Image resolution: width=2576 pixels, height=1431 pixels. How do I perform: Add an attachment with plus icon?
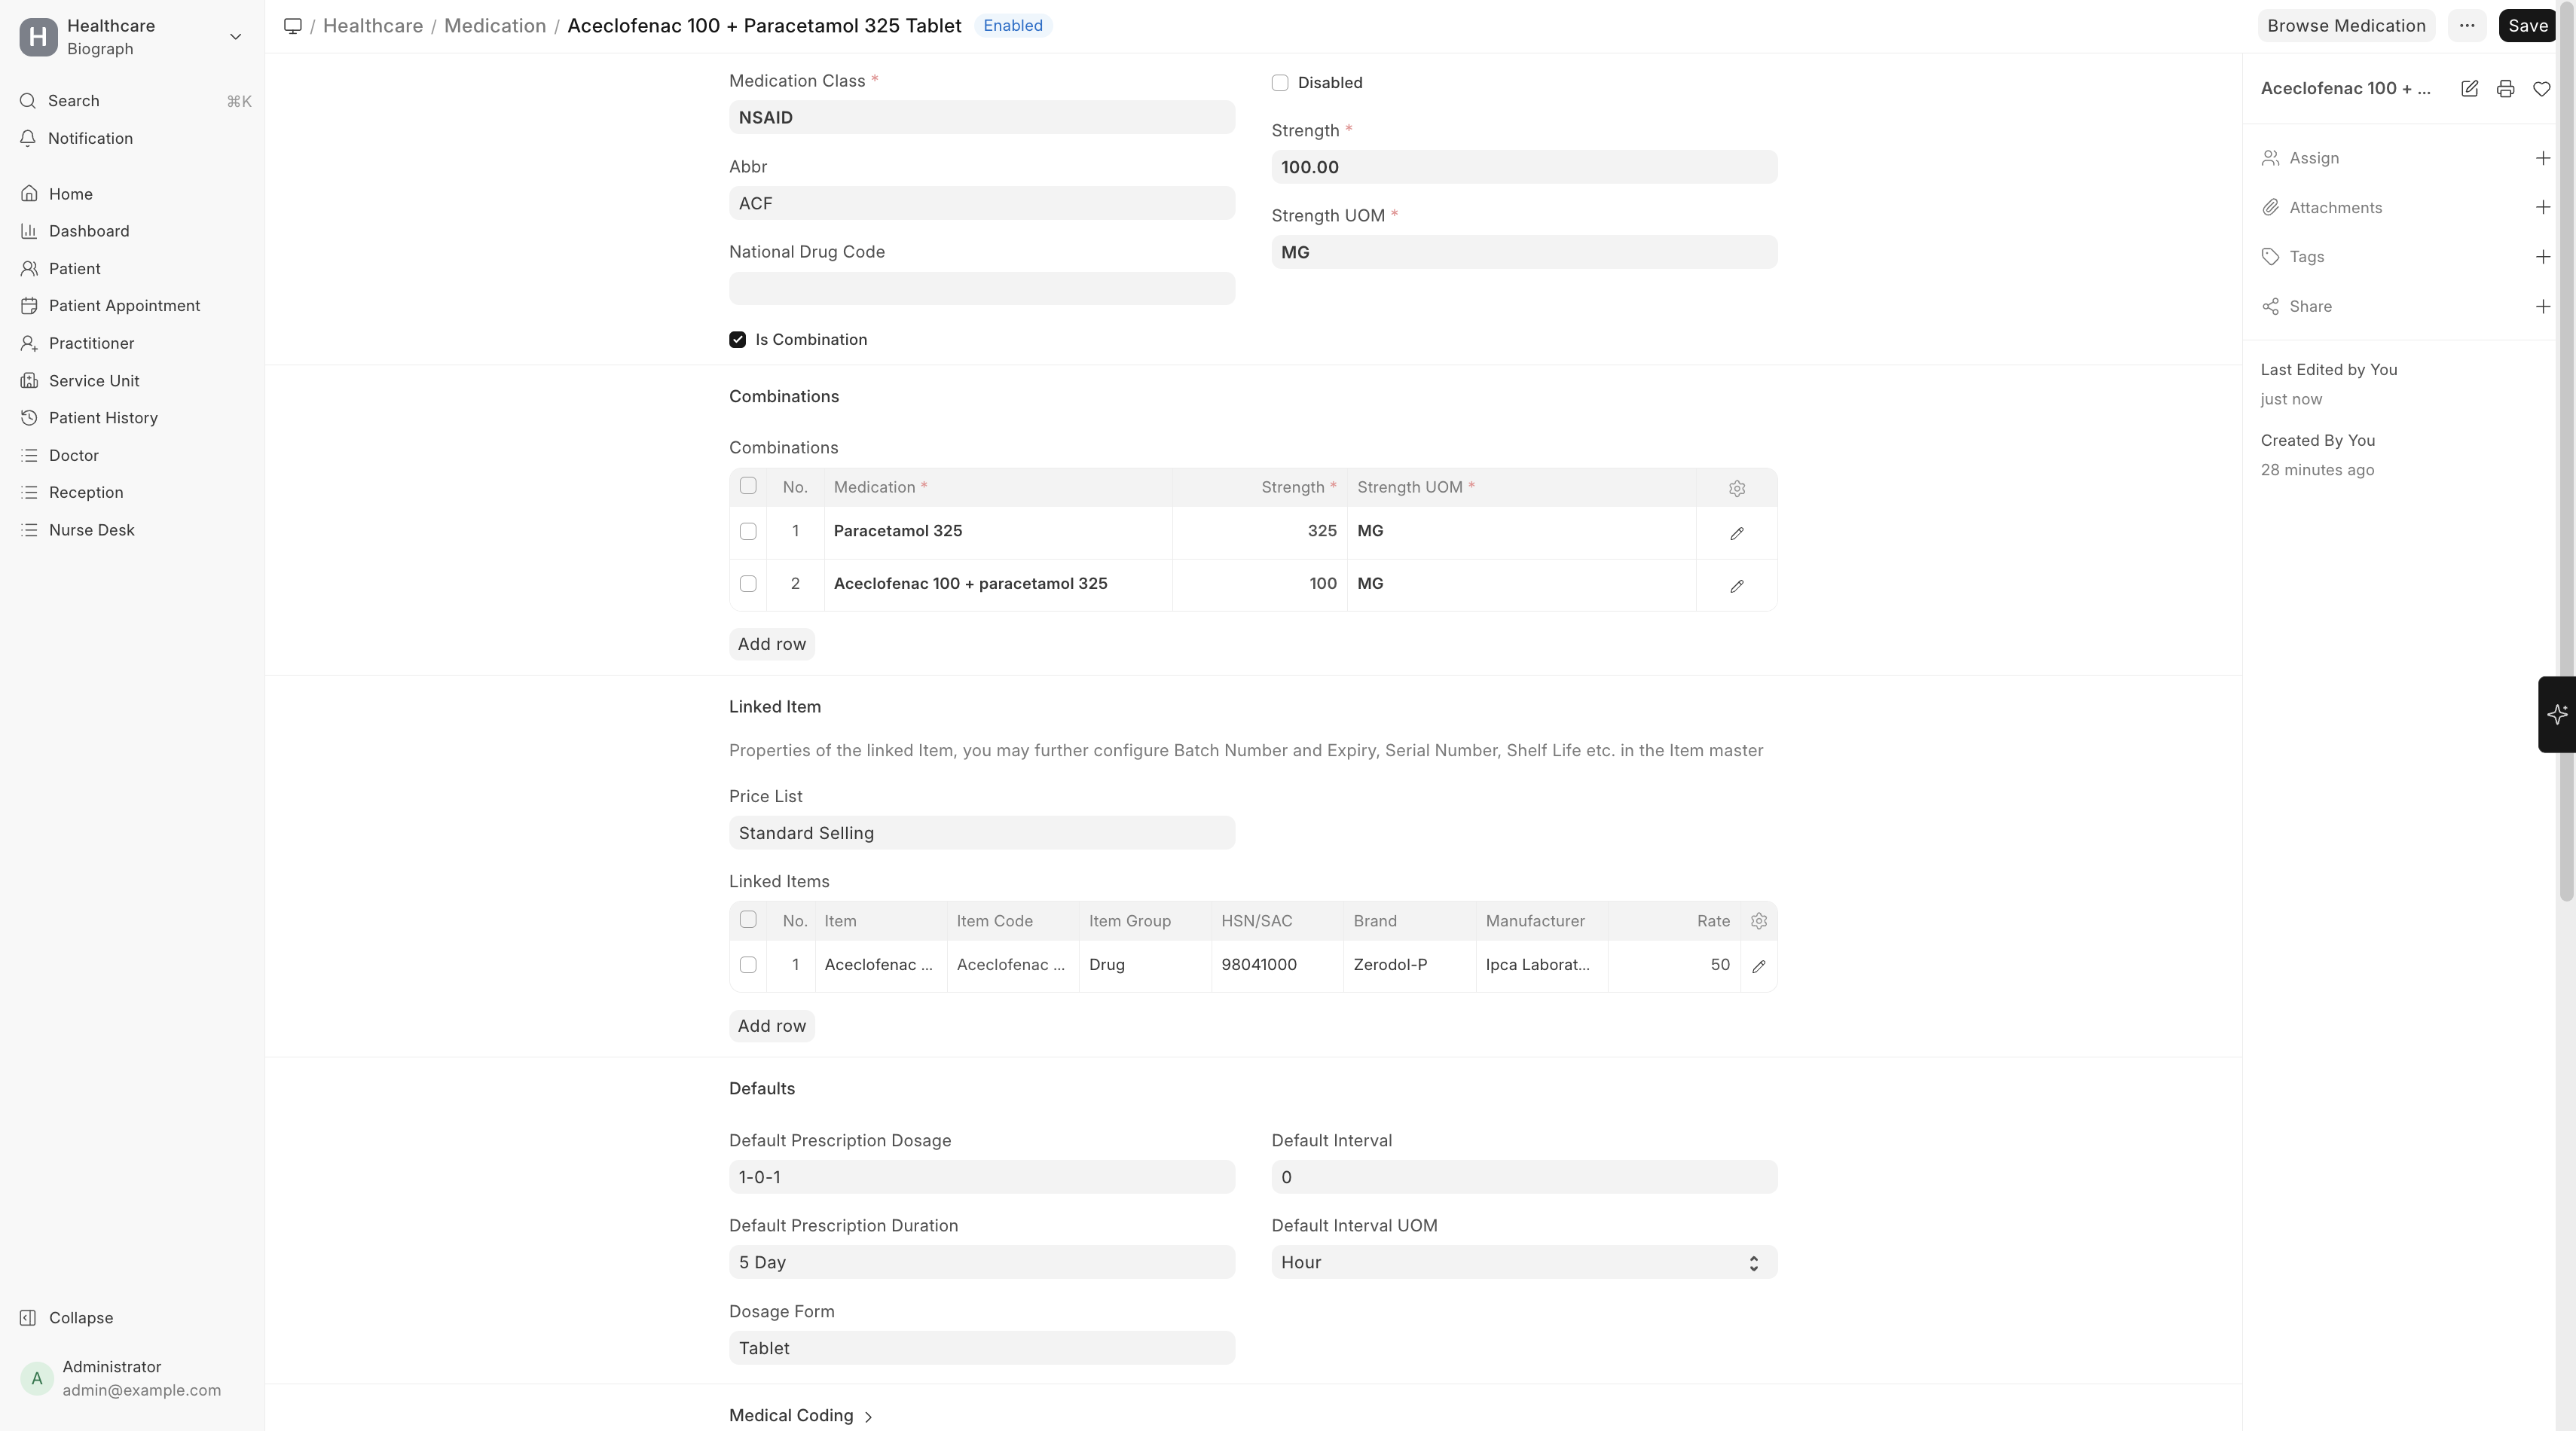[2542, 208]
